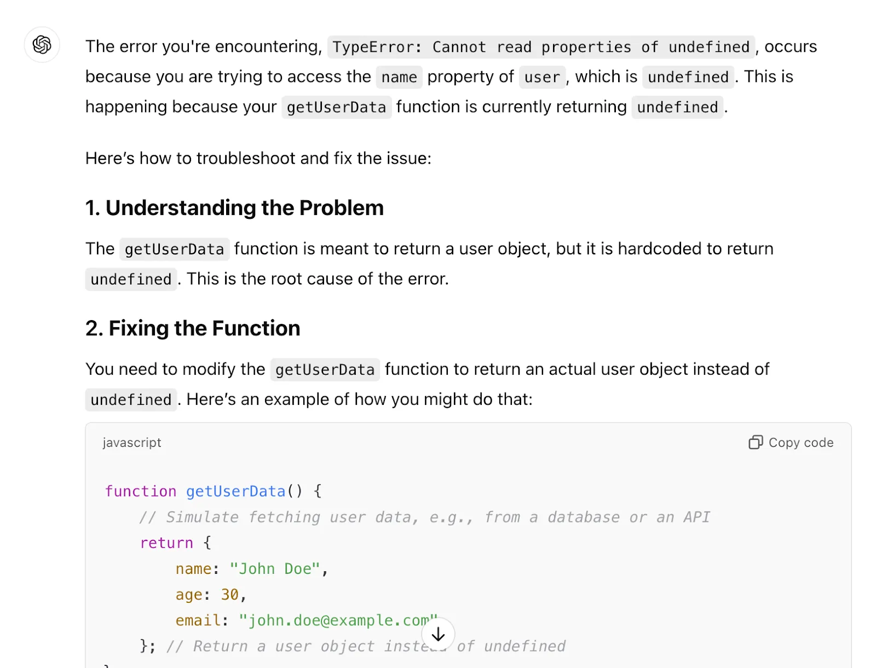Click getUserData chip under Understanding the Problem
Screen dimensions: 876x668
tap(174, 249)
